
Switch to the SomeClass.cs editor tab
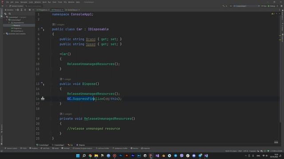click(x=72, y=10)
